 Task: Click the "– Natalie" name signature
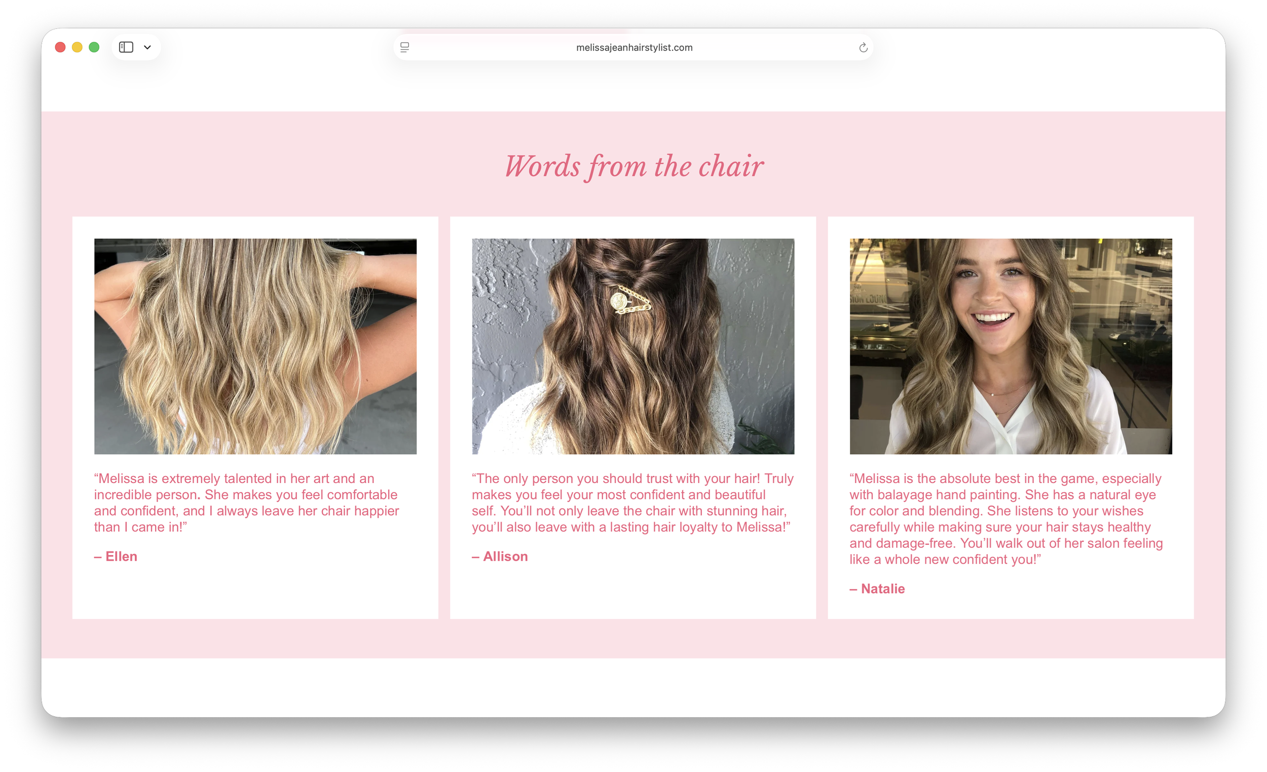(877, 589)
